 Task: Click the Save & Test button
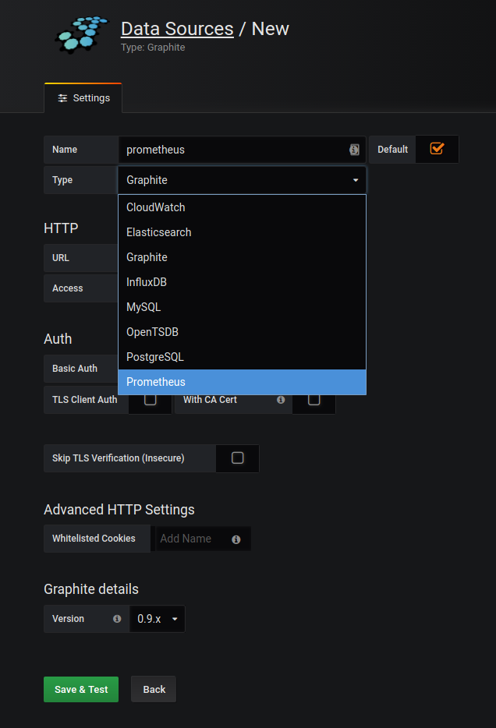click(x=81, y=690)
